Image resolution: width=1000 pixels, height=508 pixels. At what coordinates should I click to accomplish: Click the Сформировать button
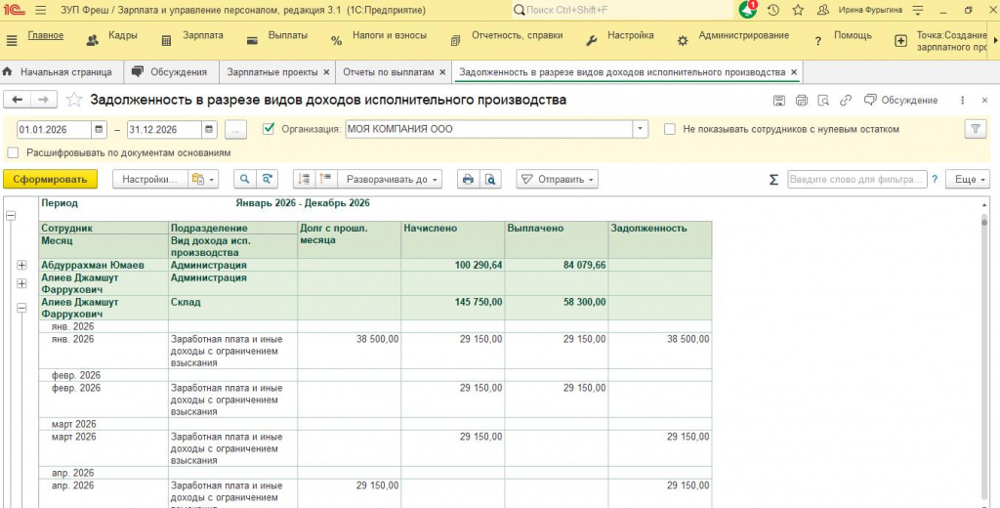pyautogui.click(x=51, y=180)
